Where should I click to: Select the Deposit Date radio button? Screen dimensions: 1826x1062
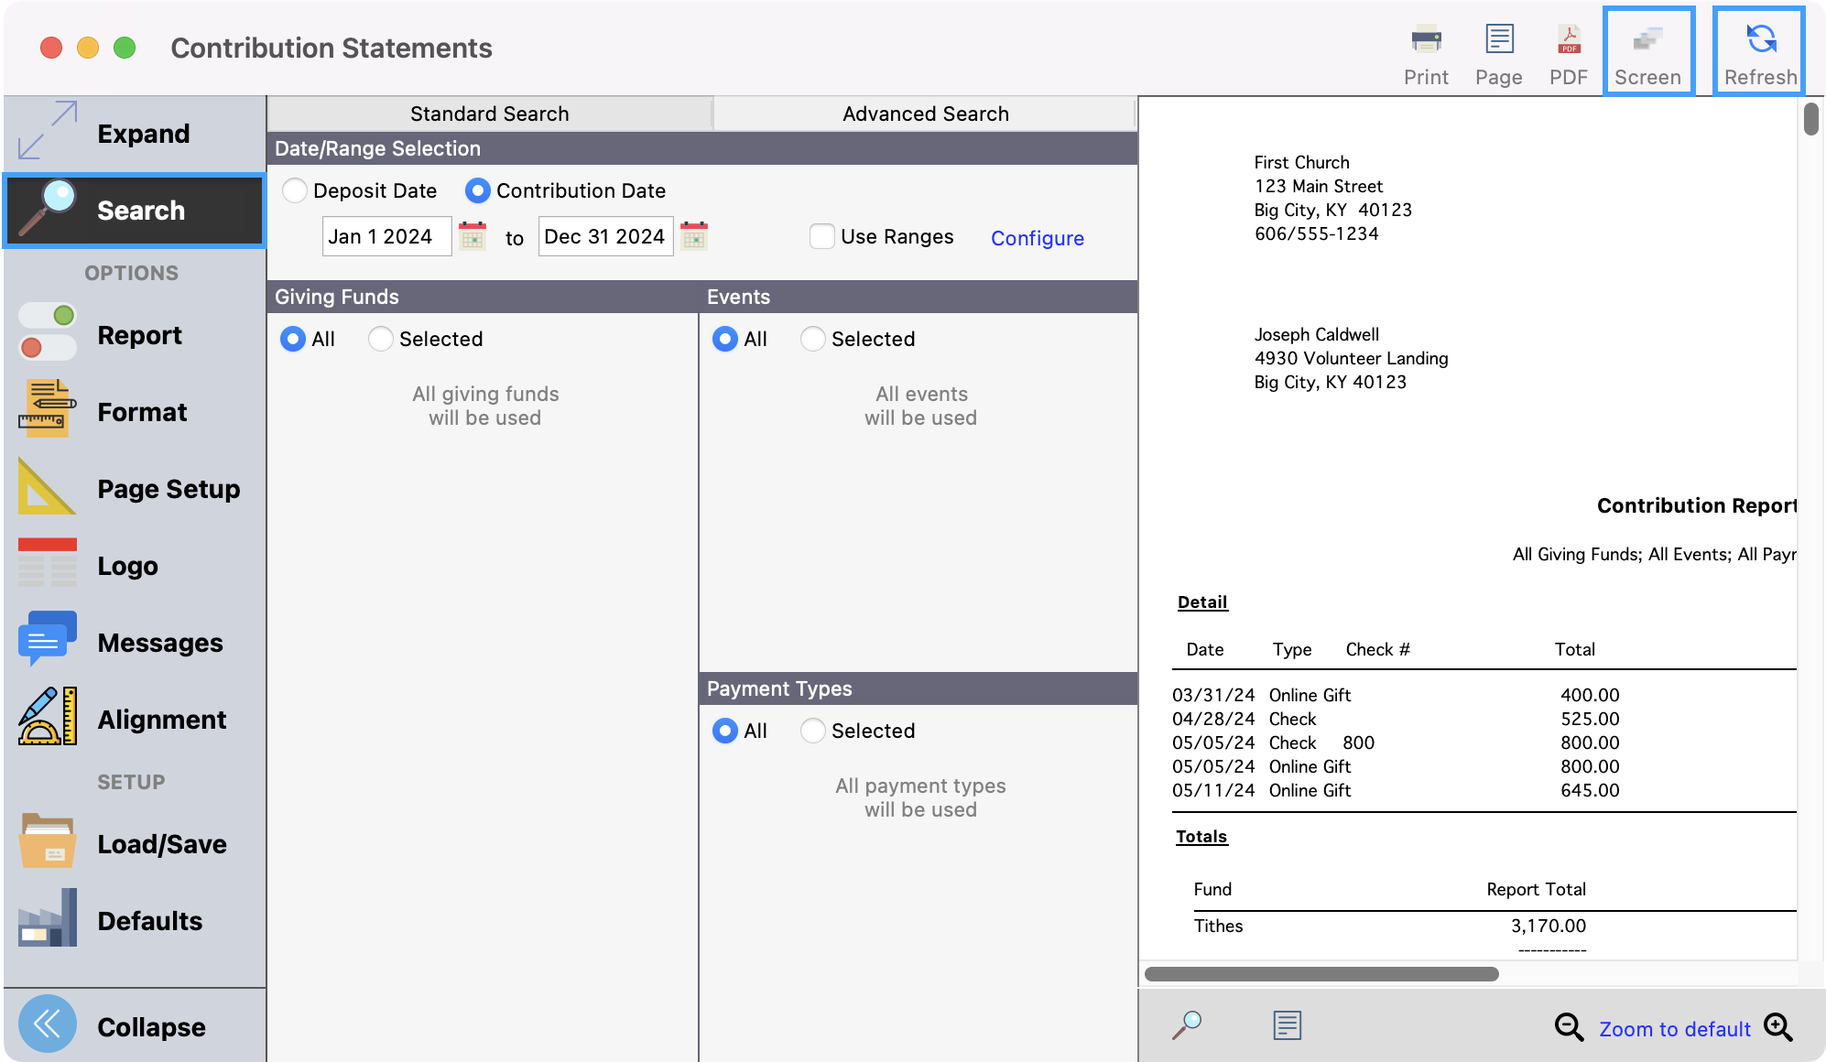[x=295, y=190]
